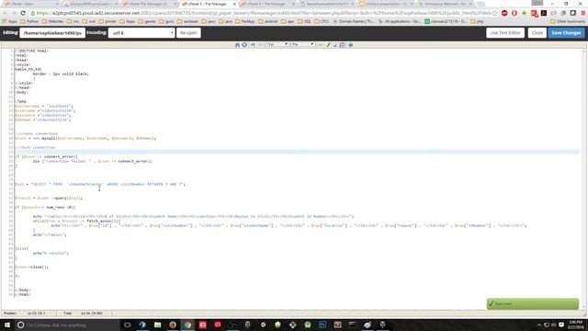
Task: Click the blue info icon in editor toolbar
Action: coord(244,45)
